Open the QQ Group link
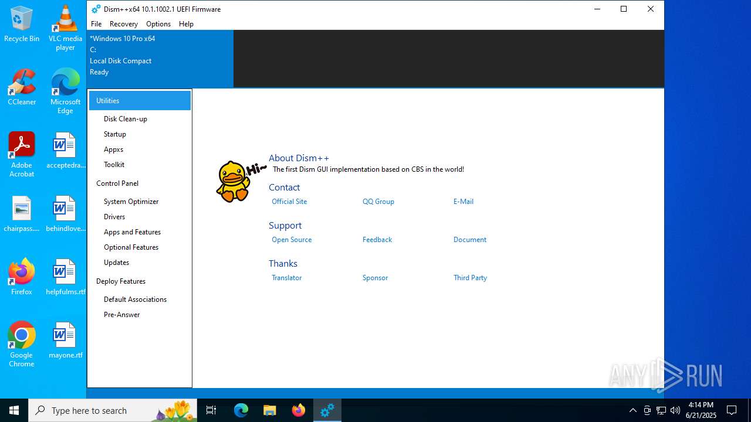 click(378, 202)
